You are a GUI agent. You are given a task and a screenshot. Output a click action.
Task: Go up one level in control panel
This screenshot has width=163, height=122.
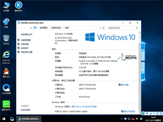click(31, 28)
